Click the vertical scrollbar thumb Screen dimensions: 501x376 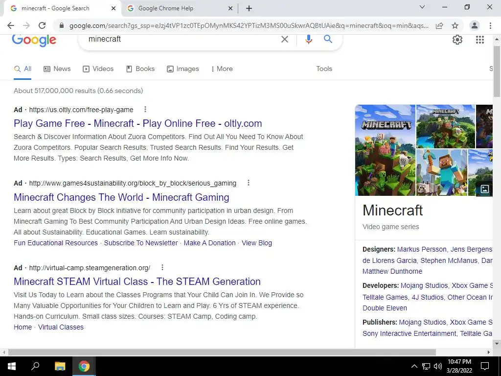coord(497,71)
